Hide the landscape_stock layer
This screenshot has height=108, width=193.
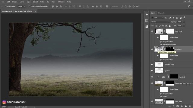[152, 83]
